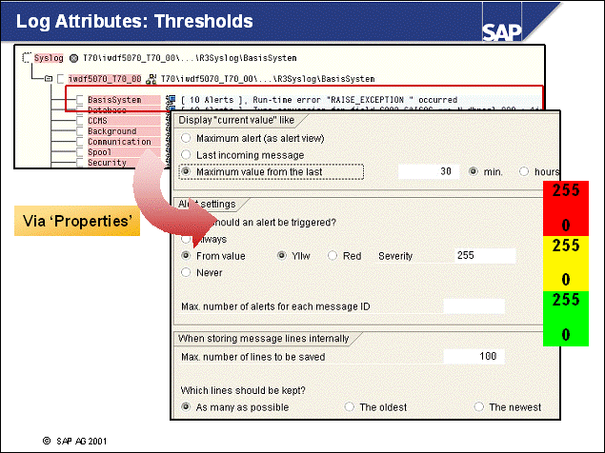The width and height of the screenshot is (605, 453).
Task: Open the Alert settings group tab
Action: 207,204
